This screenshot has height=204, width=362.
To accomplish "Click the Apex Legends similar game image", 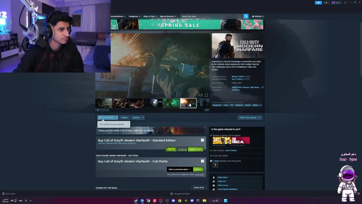I will (x=222, y=141).
